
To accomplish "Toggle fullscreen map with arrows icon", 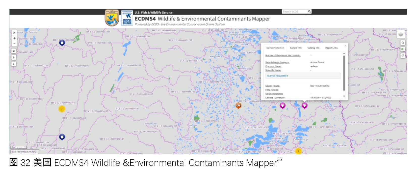I will pos(14,33).
